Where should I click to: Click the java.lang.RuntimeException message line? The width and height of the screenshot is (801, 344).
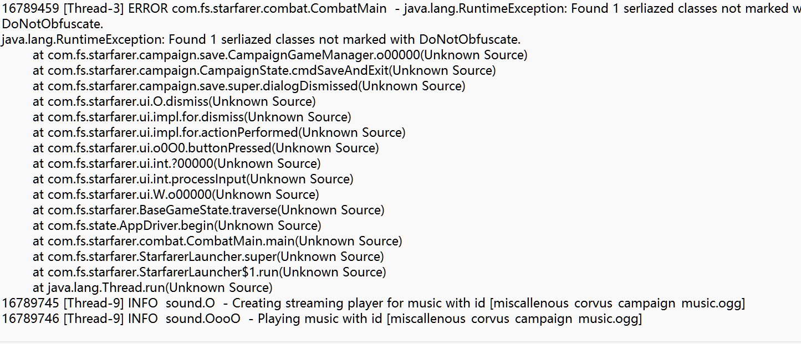point(261,40)
